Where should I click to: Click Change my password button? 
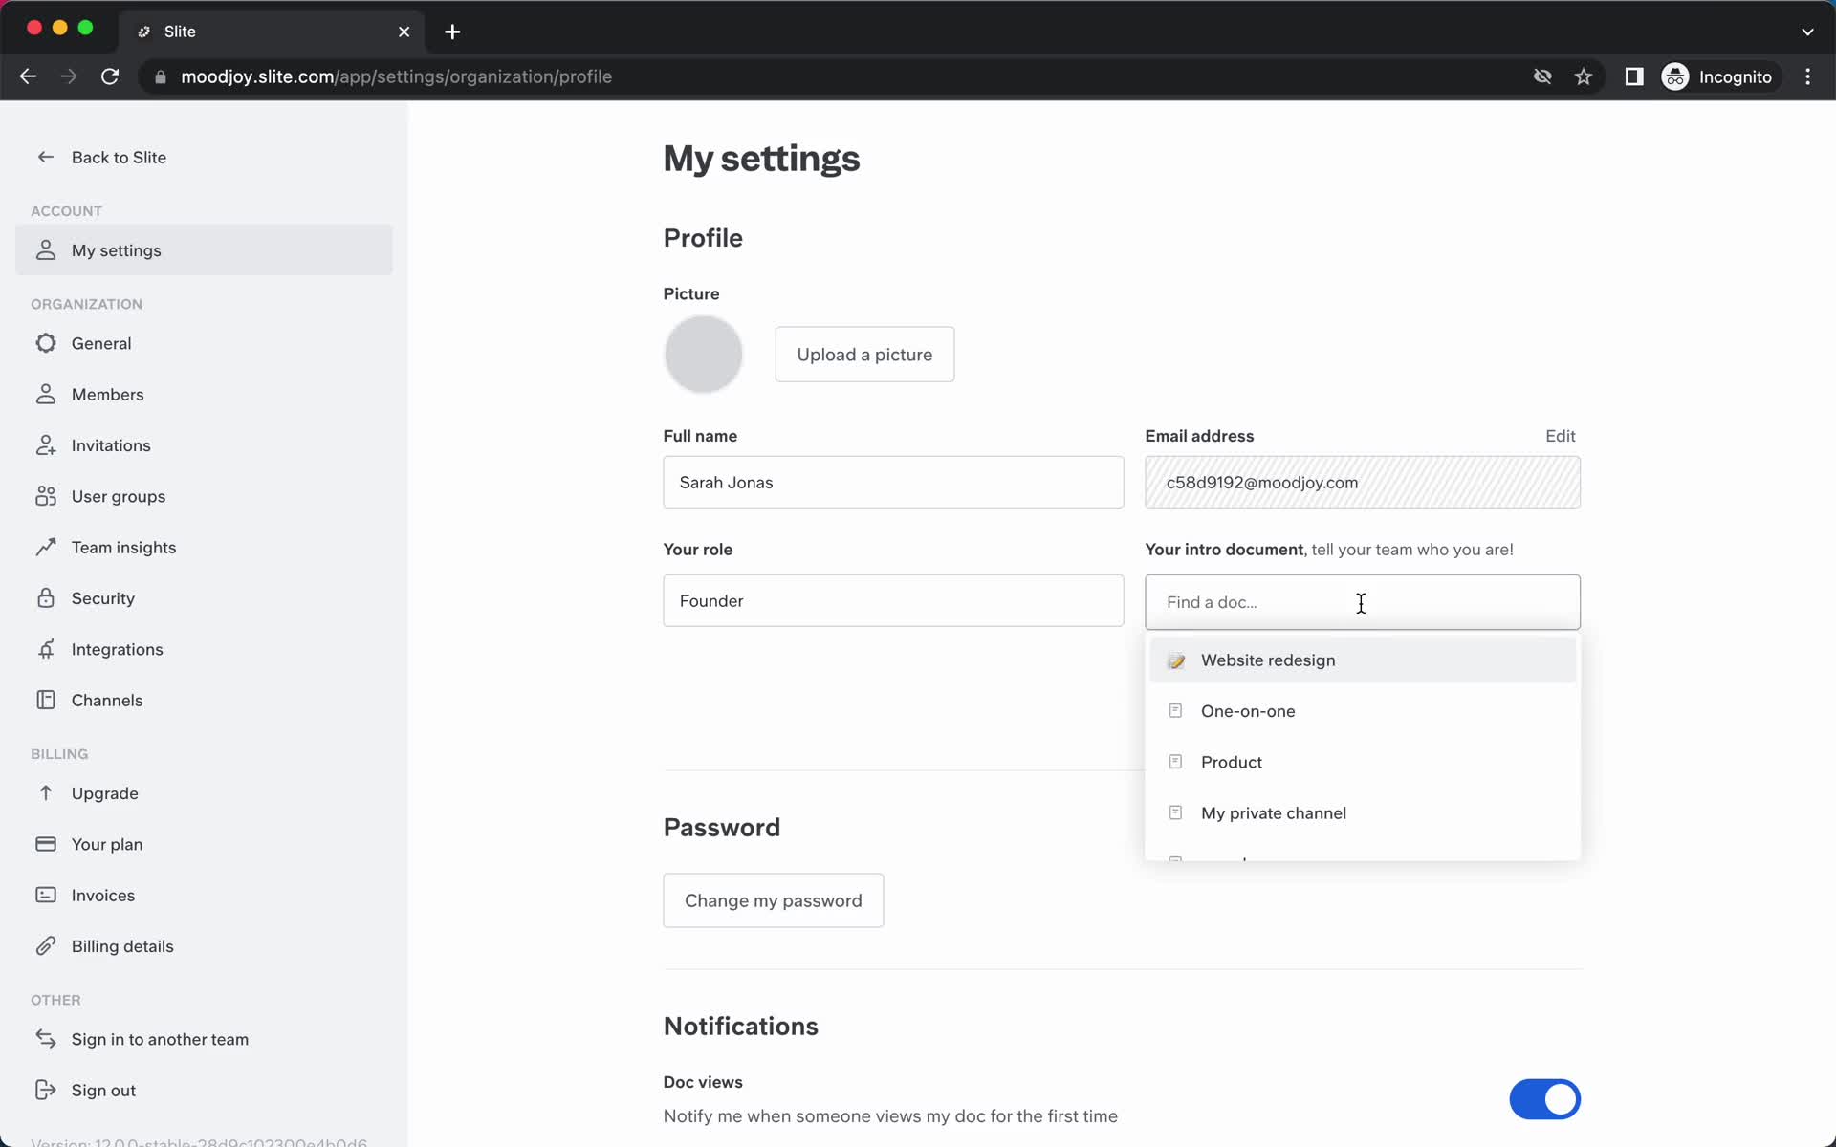coord(773,900)
